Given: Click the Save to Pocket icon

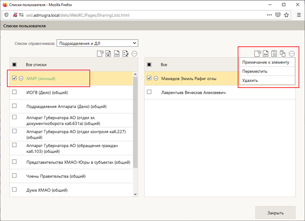Looking at the screenshot, I should point(278,15).
